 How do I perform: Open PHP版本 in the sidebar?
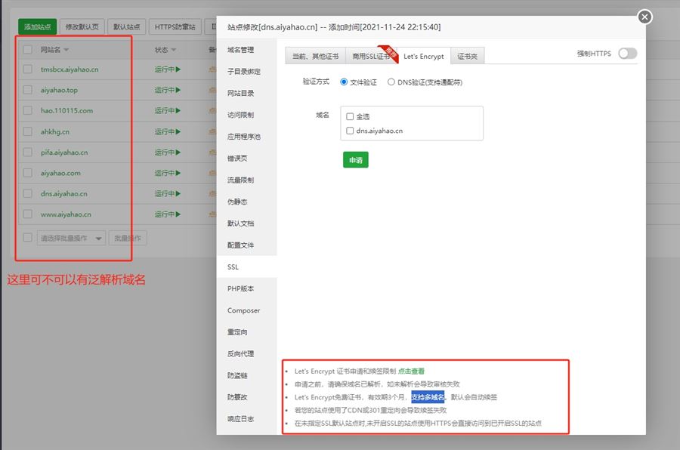click(240, 289)
